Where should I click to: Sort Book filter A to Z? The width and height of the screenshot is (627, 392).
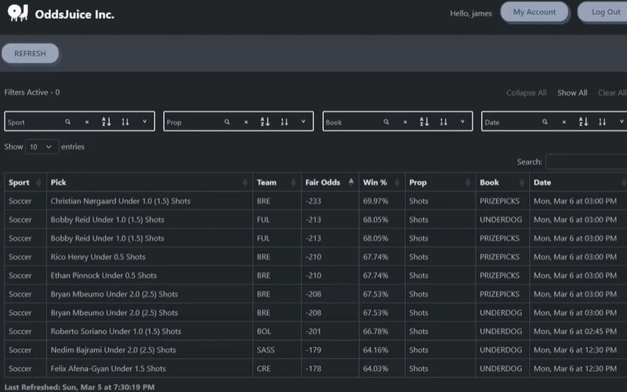pos(424,122)
